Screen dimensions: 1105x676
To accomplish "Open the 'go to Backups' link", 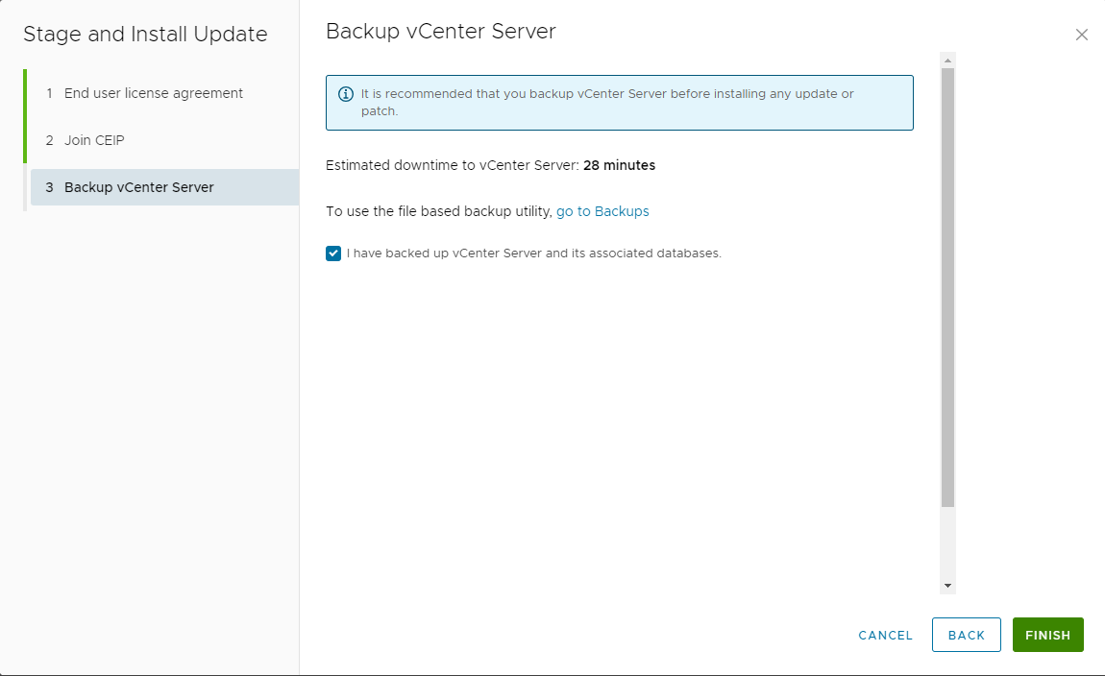I will pyautogui.click(x=602, y=211).
